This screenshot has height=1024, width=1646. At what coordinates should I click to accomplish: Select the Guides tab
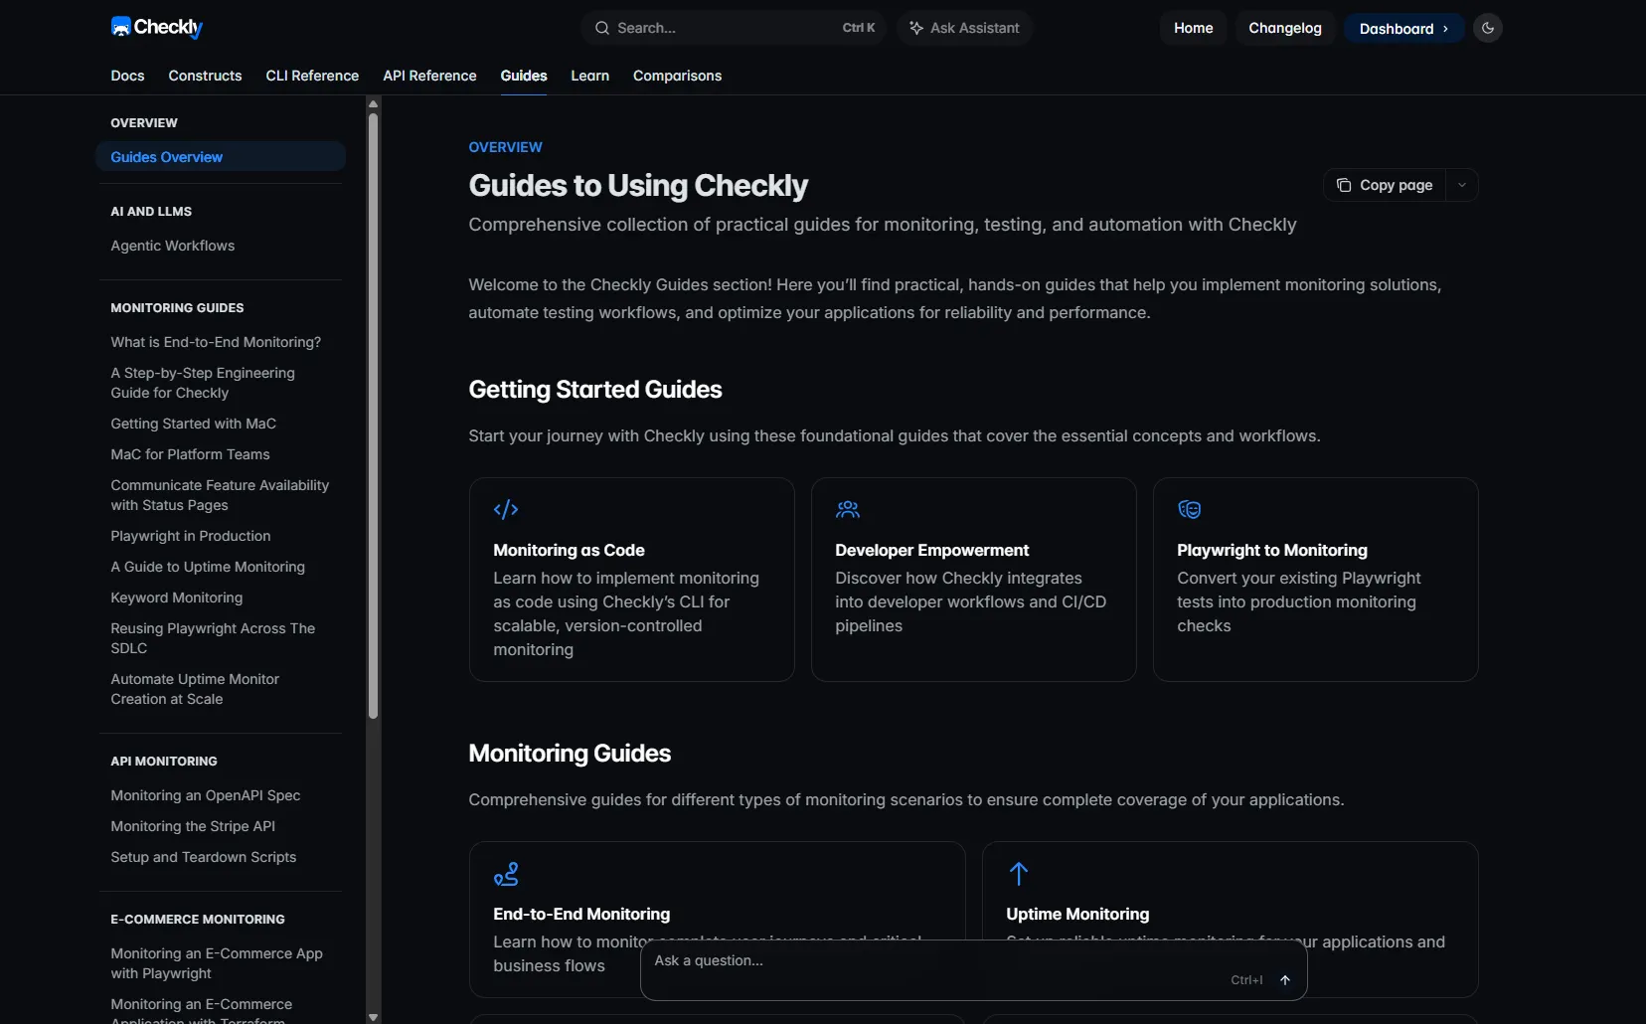point(524,76)
